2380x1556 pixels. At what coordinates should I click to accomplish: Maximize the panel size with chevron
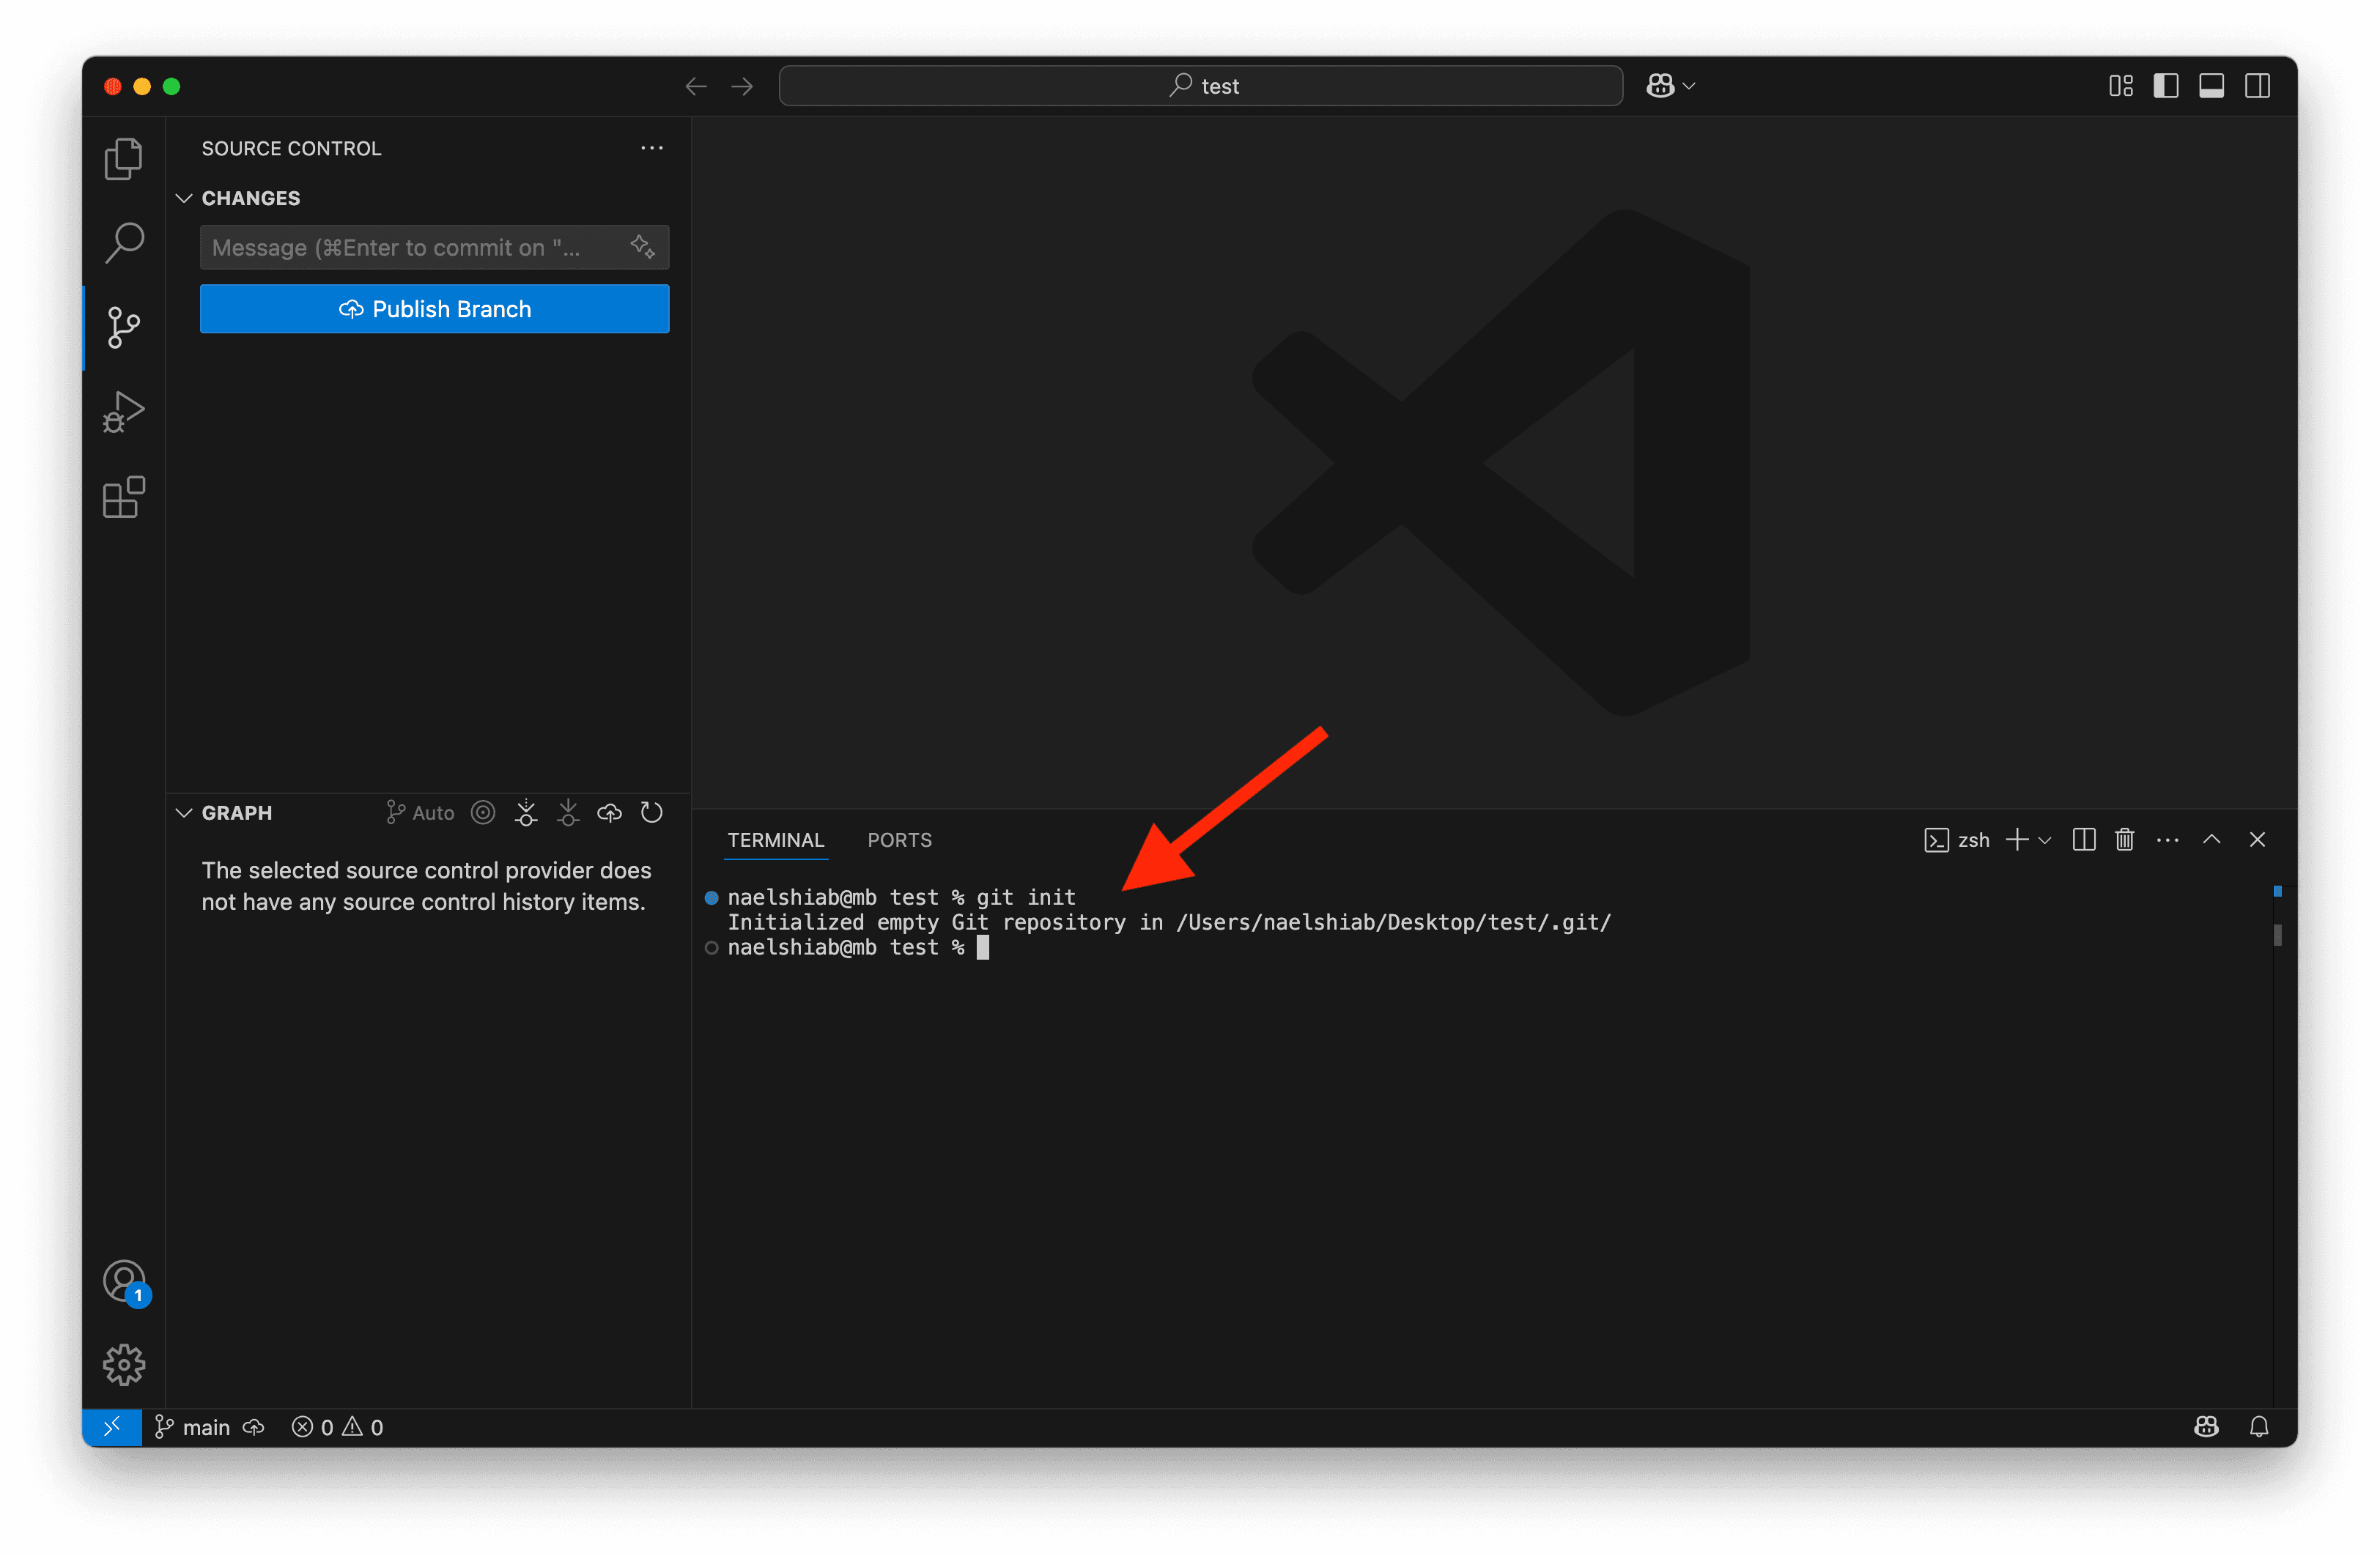(2212, 840)
